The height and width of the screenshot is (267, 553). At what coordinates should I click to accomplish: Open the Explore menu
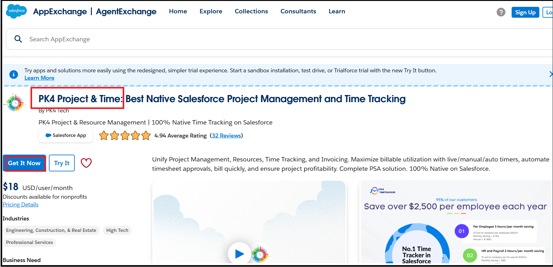211,11
